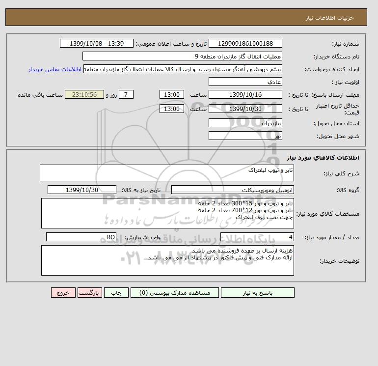This screenshot has height=366, width=378.
Task: Click the buyer notes text area
Action: 167,260
